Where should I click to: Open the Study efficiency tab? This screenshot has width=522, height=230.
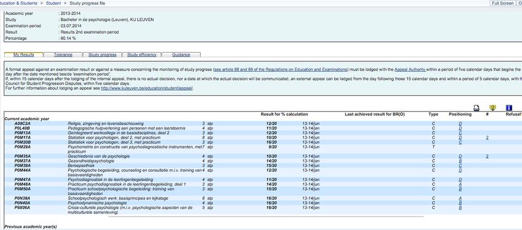(141, 55)
